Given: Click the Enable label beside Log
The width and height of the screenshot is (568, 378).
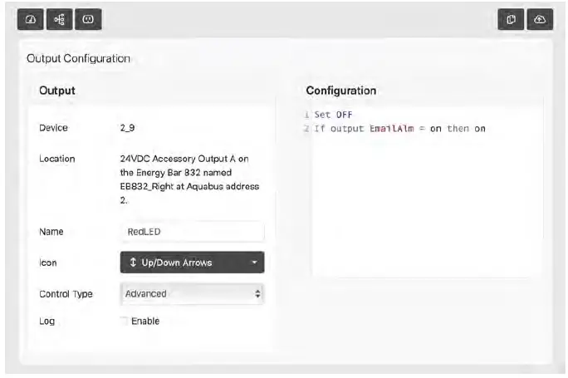Looking at the screenshot, I should [x=145, y=321].
